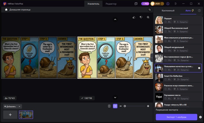Go to Домашняя страница

click(x=20, y=10)
